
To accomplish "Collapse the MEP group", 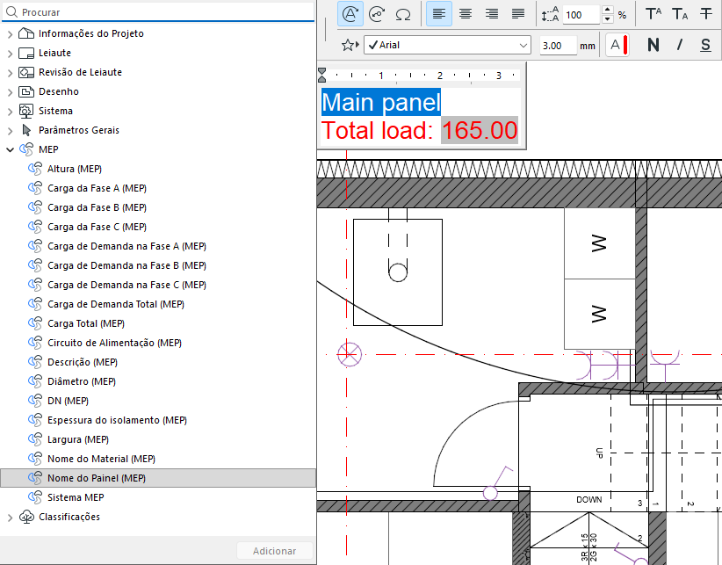I will pos(10,149).
